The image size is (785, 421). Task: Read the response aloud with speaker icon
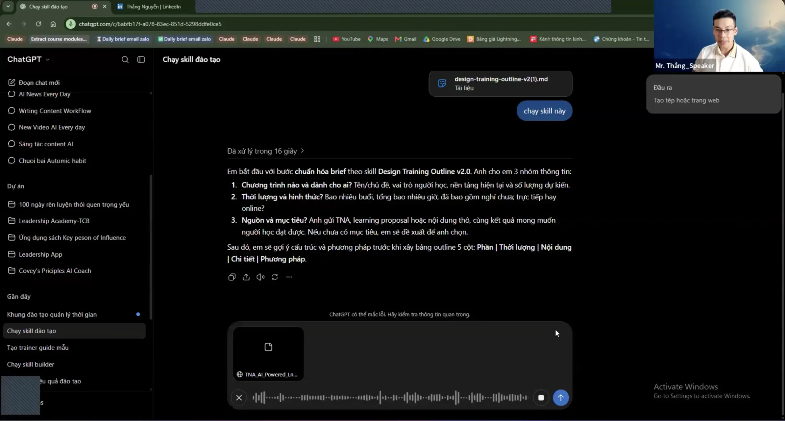tap(260, 277)
